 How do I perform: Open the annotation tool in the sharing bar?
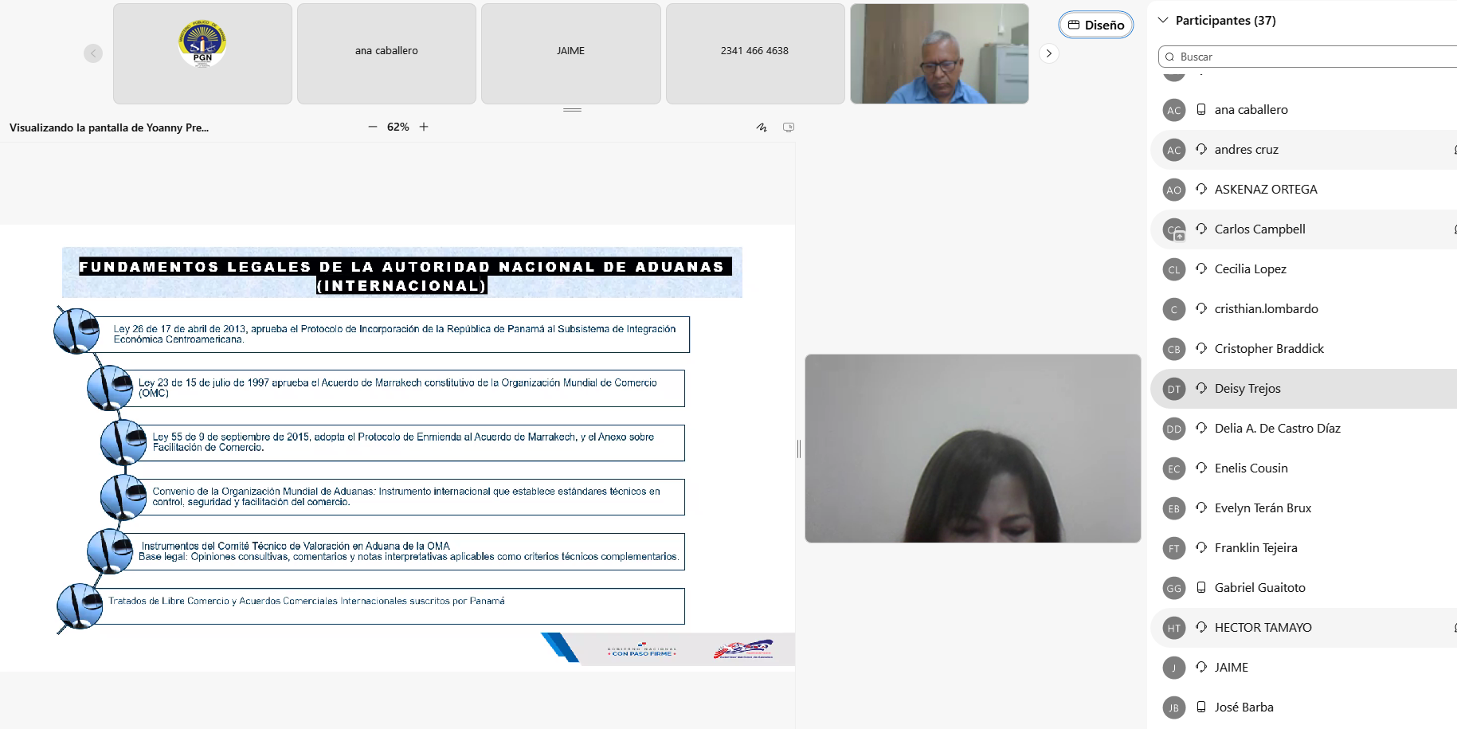(762, 127)
